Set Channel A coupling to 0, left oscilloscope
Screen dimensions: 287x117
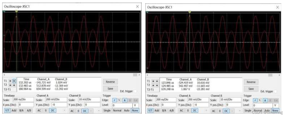46,110
